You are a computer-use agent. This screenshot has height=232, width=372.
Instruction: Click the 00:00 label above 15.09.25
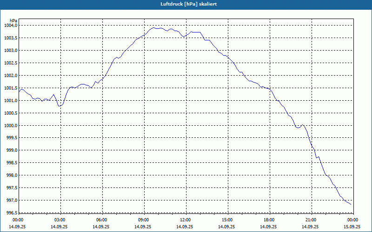(x=353, y=220)
